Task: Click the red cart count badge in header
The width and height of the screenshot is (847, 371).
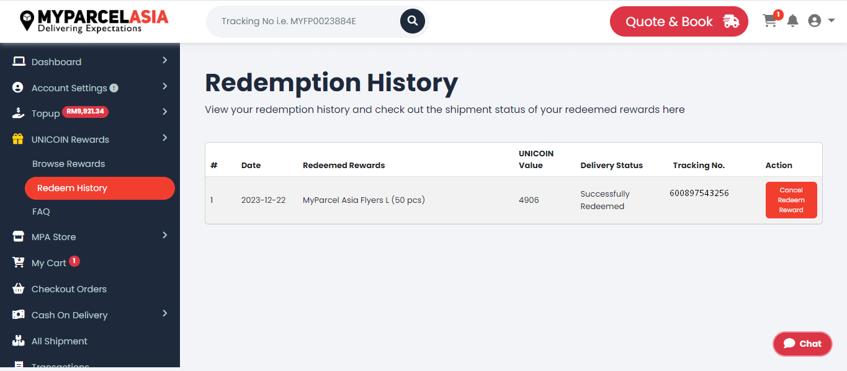Action: 778,14
